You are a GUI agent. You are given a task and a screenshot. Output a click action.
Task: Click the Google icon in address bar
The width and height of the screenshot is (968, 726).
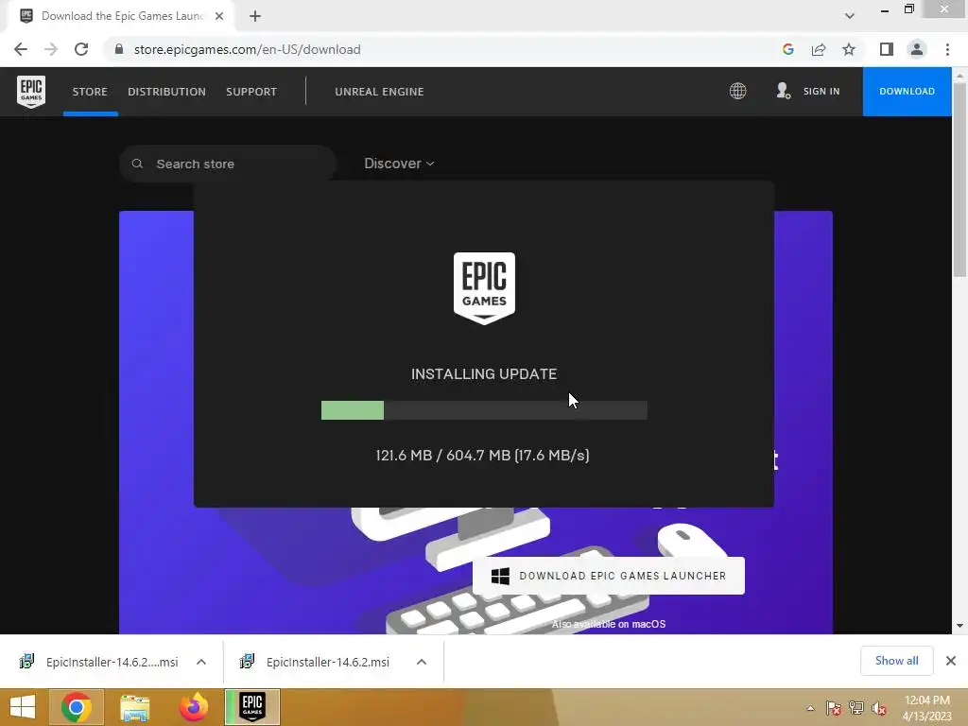[787, 49]
